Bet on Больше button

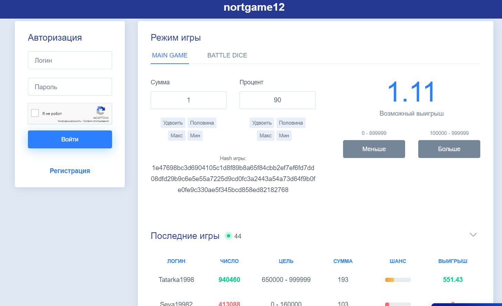point(449,149)
